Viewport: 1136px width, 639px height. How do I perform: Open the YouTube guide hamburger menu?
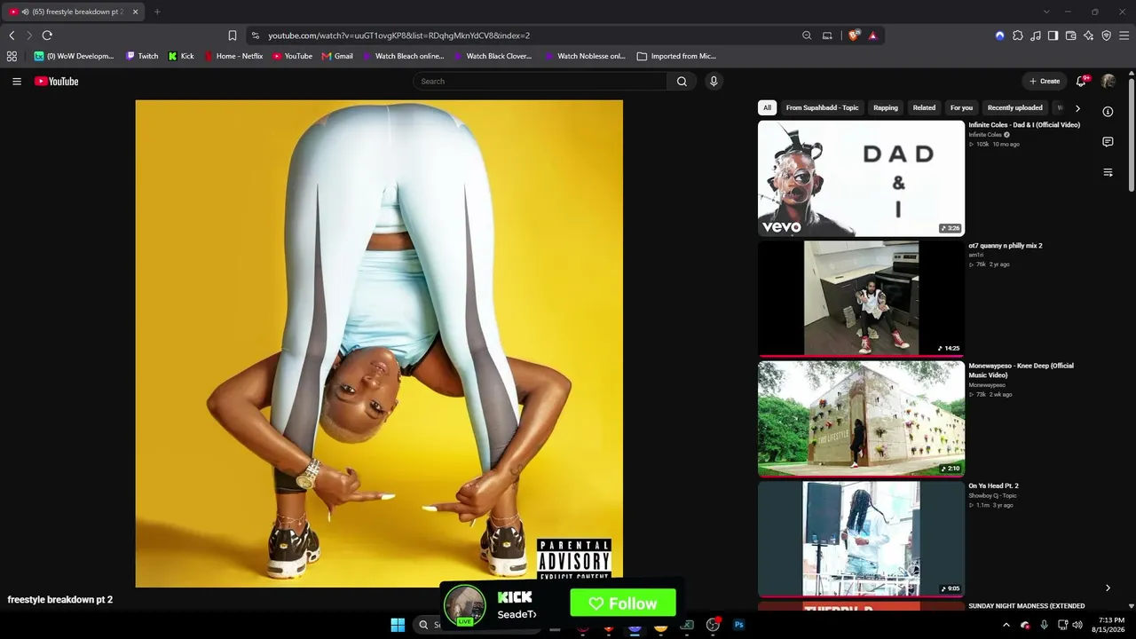click(16, 82)
